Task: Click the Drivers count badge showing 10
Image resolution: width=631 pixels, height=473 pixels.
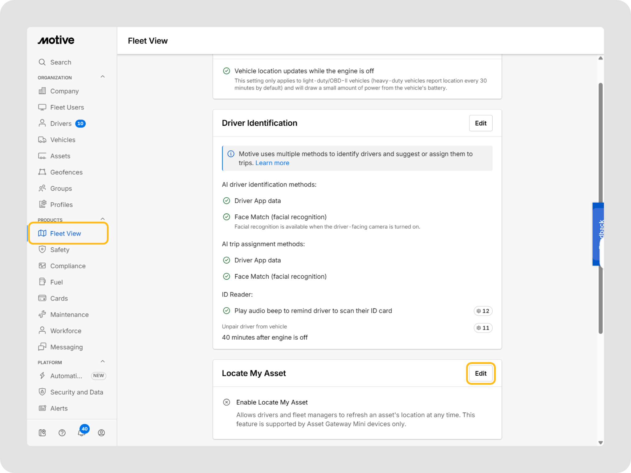Action: click(x=80, y=123)
